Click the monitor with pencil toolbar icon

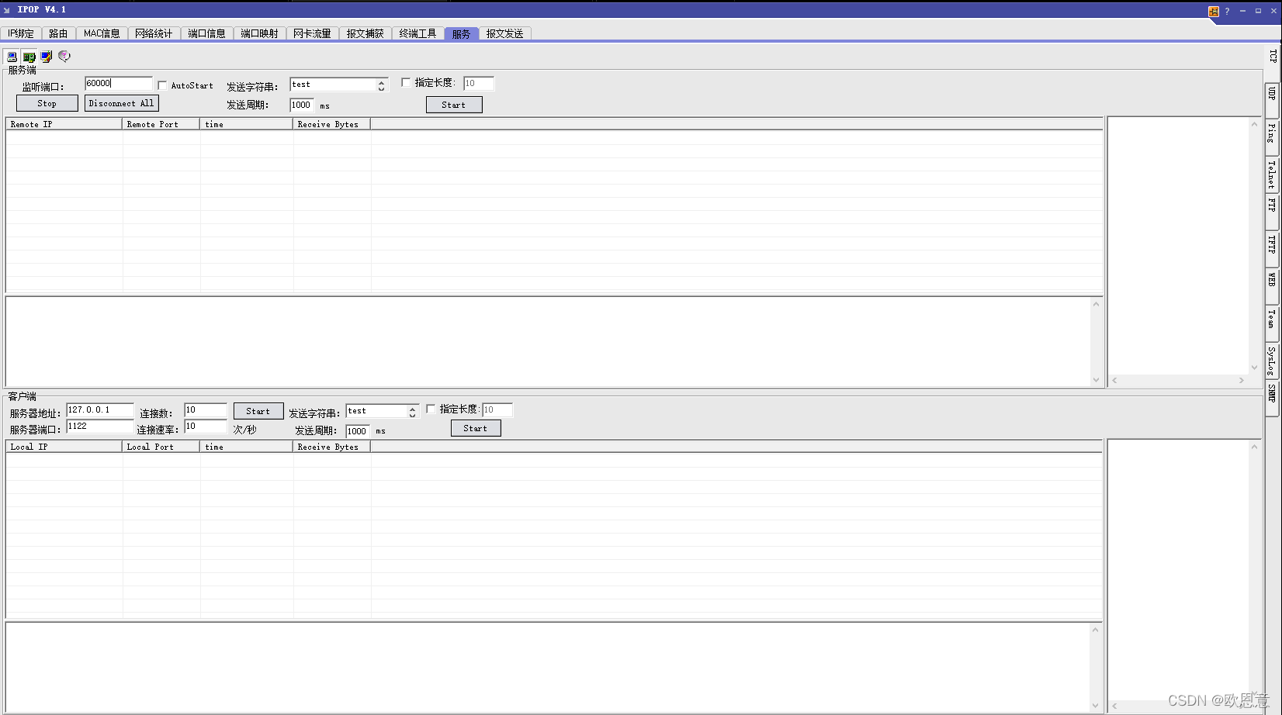47,57
